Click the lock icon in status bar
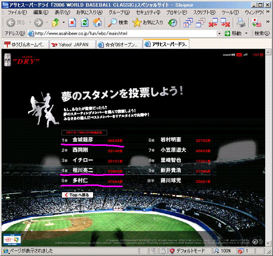The width and height of the screenshot is (273, 256). (163, 251)
